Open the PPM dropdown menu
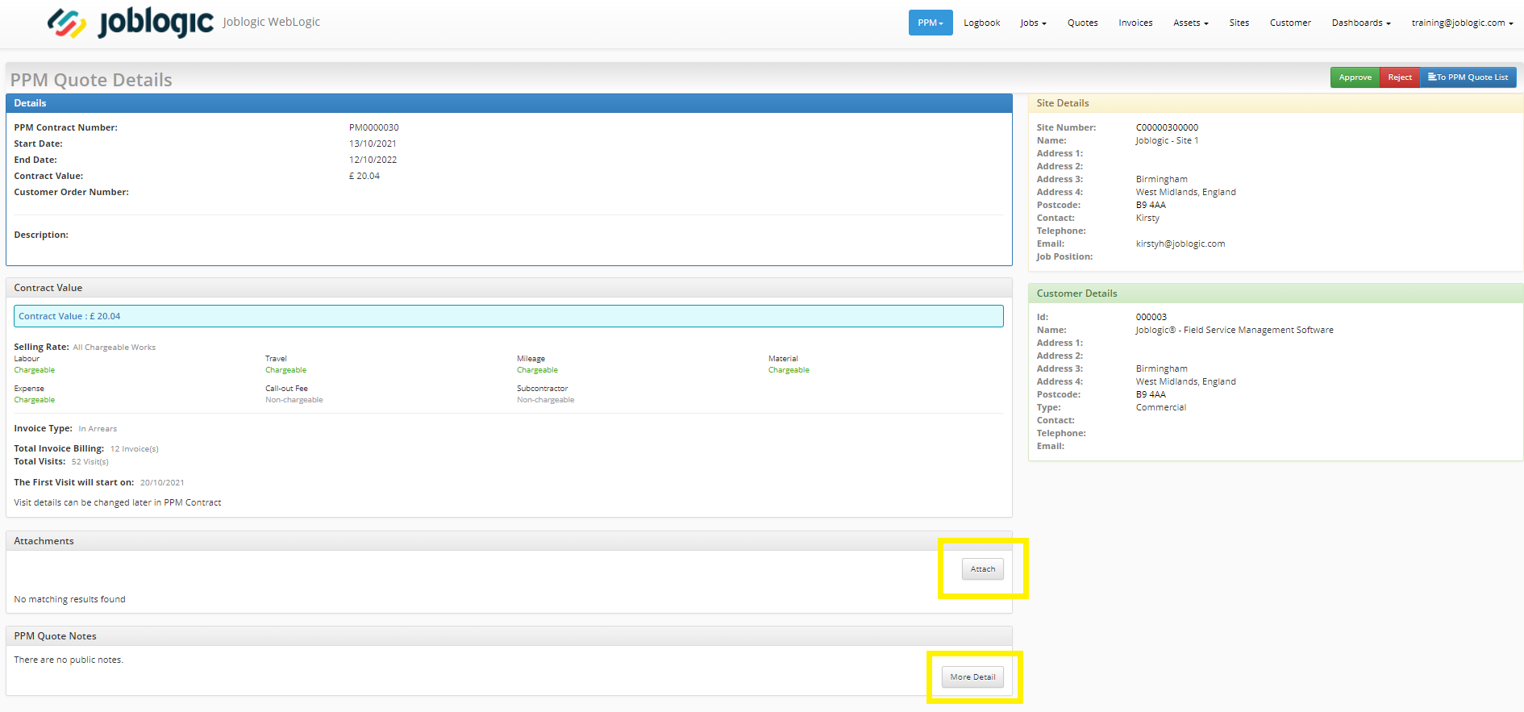Viewport: 1524px width, 712px height. (931, 23)
